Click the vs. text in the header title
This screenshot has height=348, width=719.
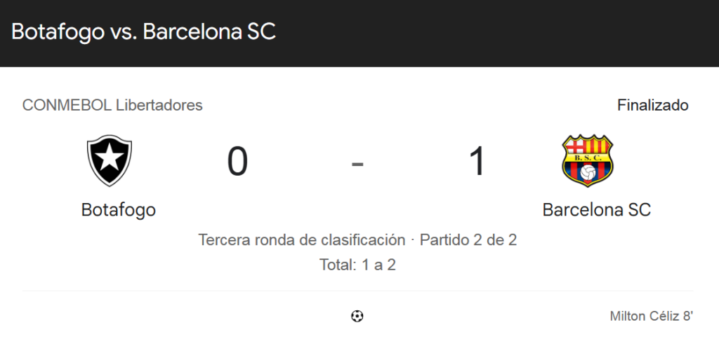coord(124,32)
